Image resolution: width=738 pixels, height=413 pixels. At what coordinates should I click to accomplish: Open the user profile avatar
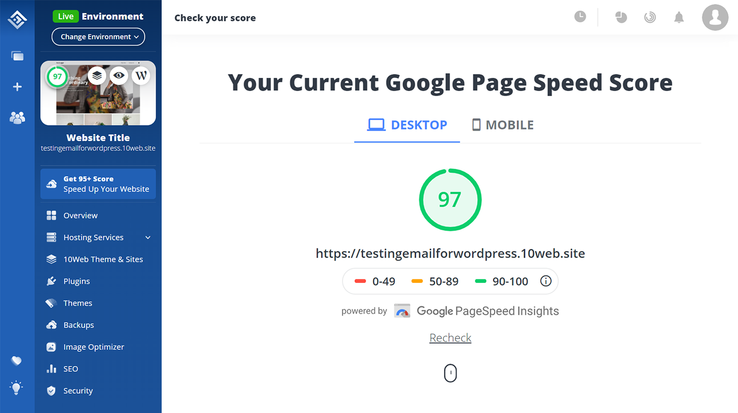tap(715, 17)
